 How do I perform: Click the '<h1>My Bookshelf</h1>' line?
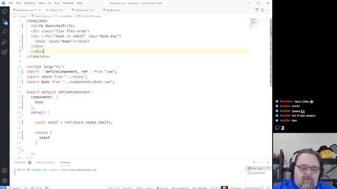pos(53,26)
